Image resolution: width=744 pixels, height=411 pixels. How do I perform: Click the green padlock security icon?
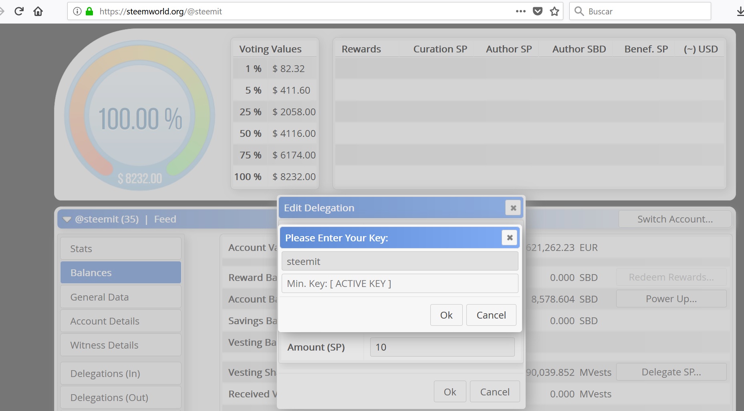point(89,11)
